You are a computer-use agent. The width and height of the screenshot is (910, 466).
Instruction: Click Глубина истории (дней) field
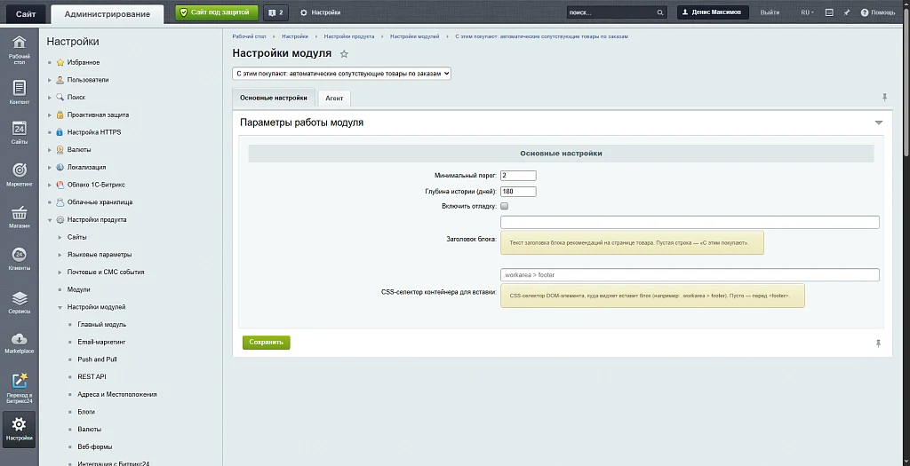click(518, 191)
